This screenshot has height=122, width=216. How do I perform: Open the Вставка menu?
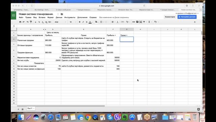click(x=42, y=17)
